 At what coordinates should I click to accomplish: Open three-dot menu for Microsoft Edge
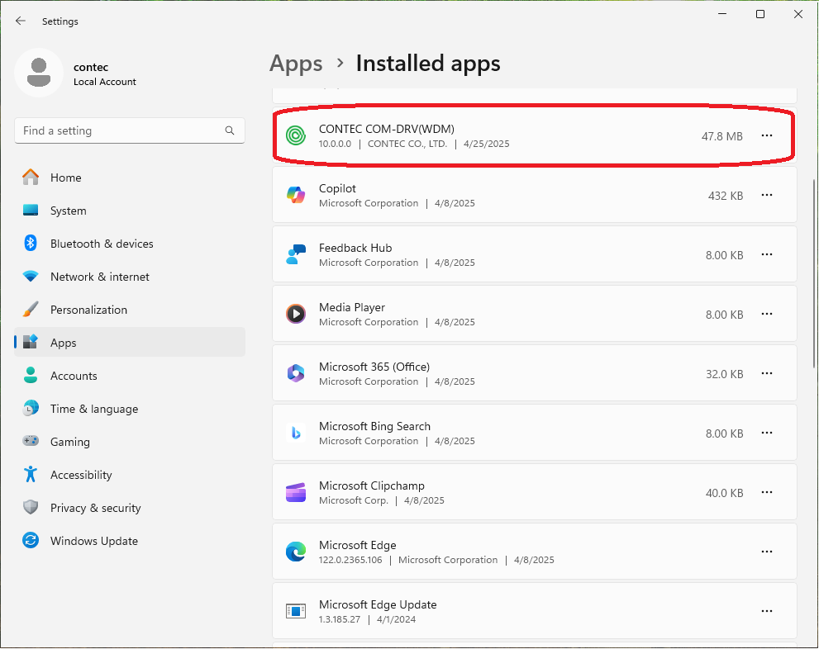click(x=767, y=552)
